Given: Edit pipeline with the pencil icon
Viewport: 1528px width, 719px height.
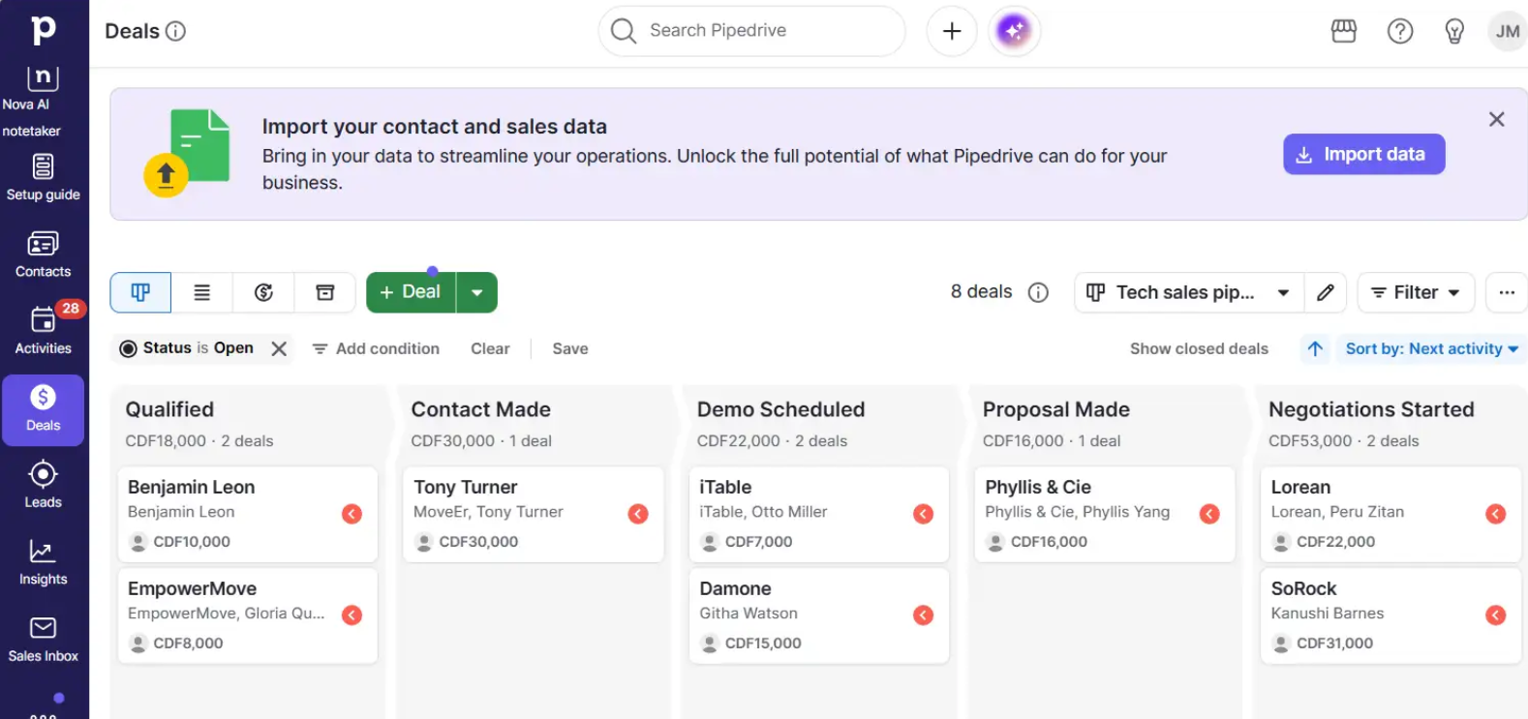Looking at the screenshot, I should 1326,292.
